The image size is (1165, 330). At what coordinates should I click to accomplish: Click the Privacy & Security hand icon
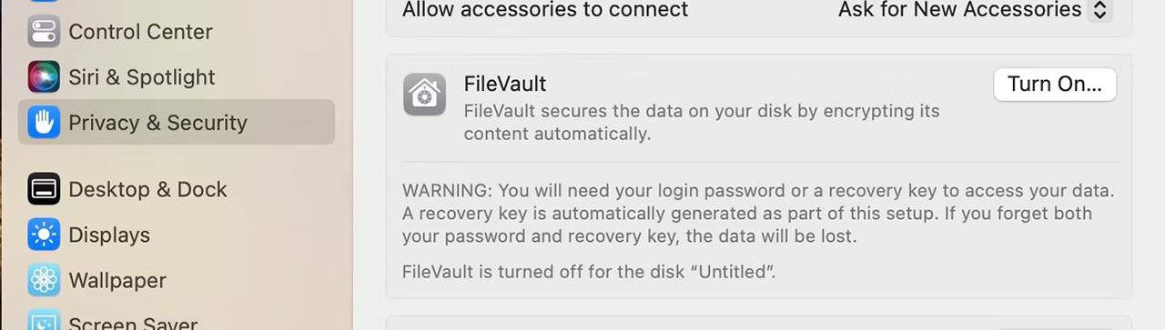pyautogui.click(x=44, y=123)
